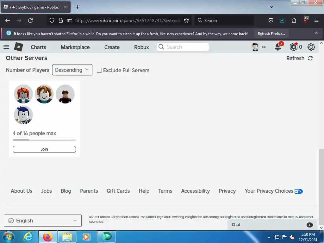The width and height of the screenshot is (324, 243).
Task: Open new chat plus icon
Action: click(309, 225)
